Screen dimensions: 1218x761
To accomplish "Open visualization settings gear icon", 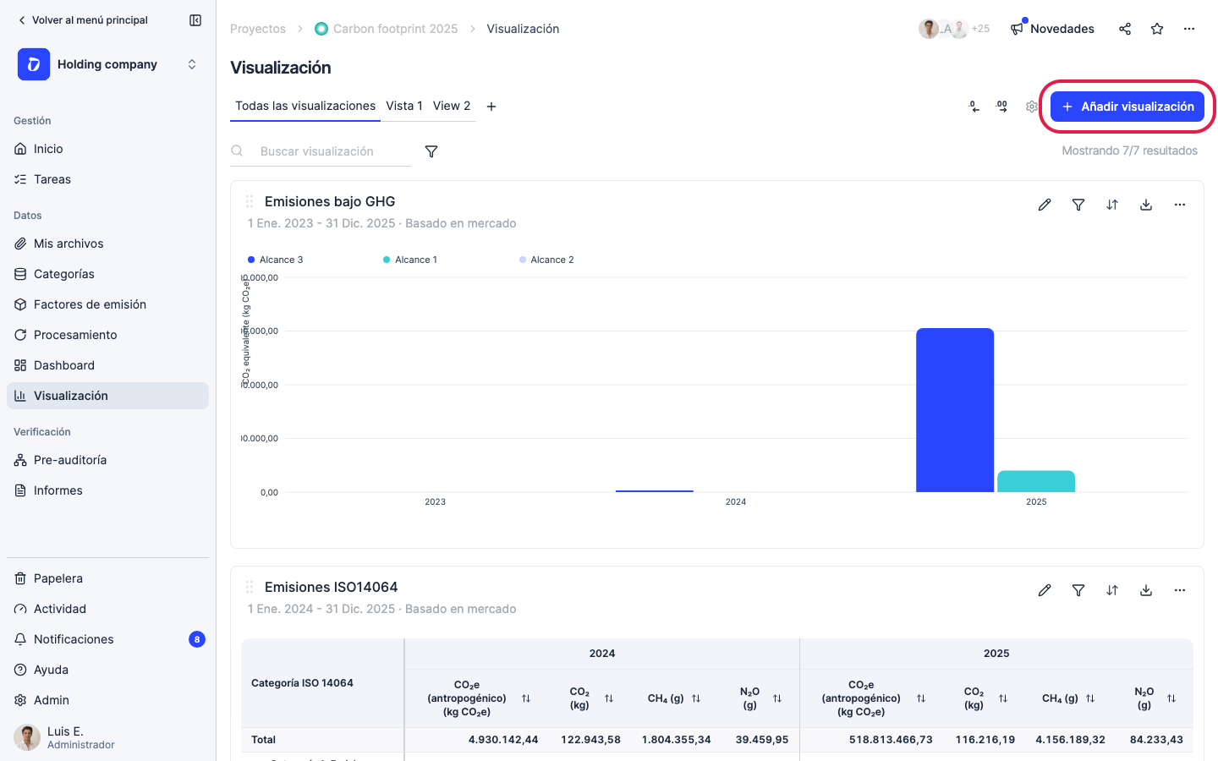I will point(1032,107).
